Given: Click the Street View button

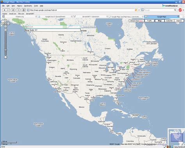Looking at the screenshot, I should pos(137,21).
